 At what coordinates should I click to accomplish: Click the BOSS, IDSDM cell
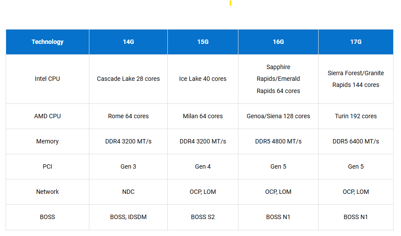[129, 217]
